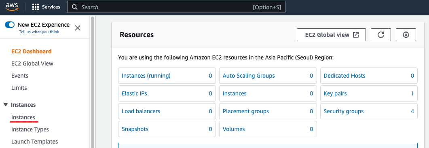Open the Instances (running) resource link
429x148 pixels.
[x=146, y=76]
